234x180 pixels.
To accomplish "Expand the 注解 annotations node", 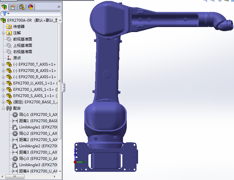I will coord(3,33).
